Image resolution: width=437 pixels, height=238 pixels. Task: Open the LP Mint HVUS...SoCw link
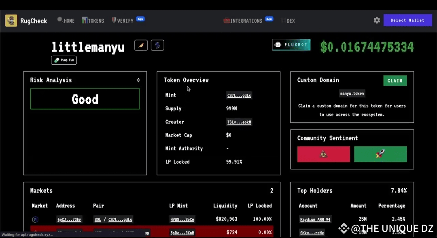point(182,219)
